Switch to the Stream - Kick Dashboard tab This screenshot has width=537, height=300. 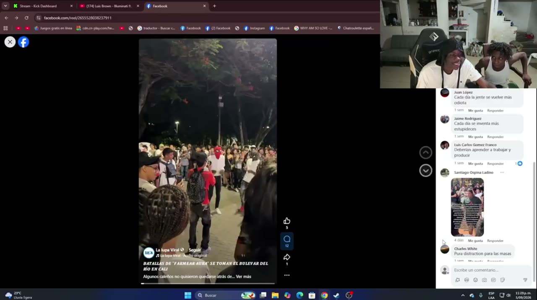(42, 6)
